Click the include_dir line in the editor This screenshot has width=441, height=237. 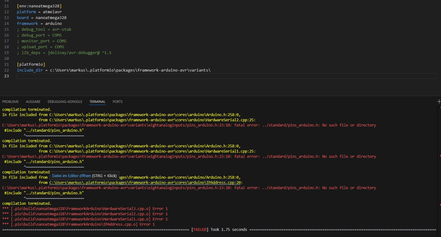coord(114,70)
